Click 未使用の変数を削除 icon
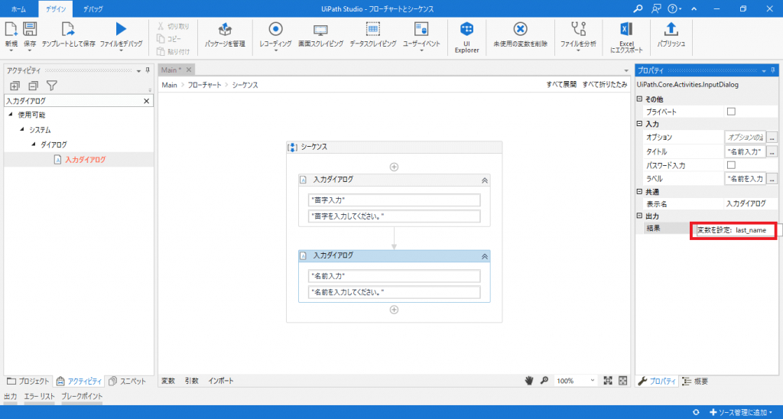This screenshot has height=419, width=783. (x=520, y=29)
